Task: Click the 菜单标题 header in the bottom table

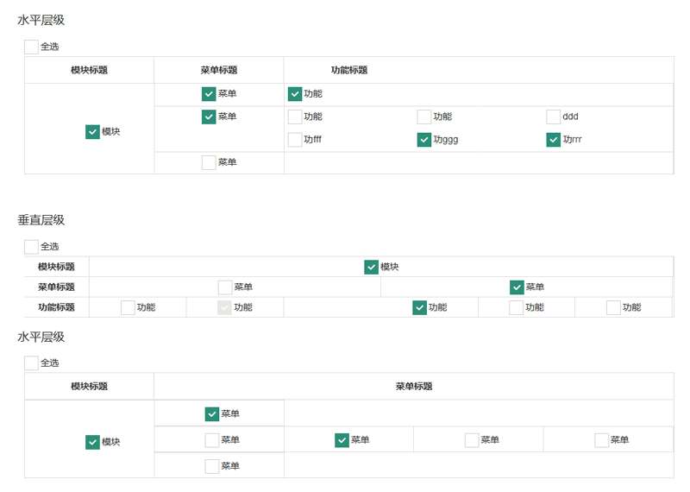Action: pos(414,387)
